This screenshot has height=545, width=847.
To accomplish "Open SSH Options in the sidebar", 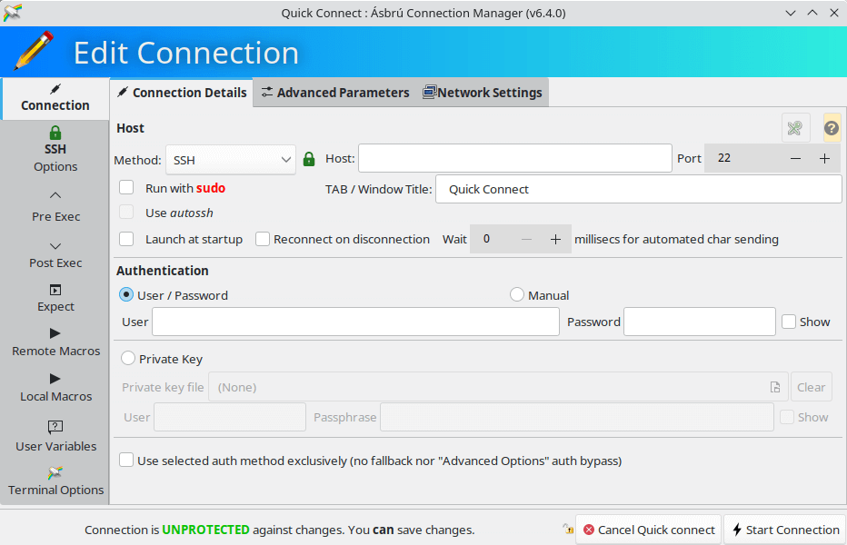I will point(55,150).
